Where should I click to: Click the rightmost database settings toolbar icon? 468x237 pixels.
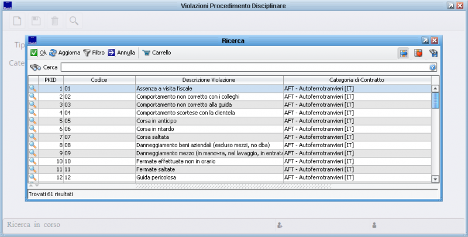pyautogui.click(x=433, y=53)
